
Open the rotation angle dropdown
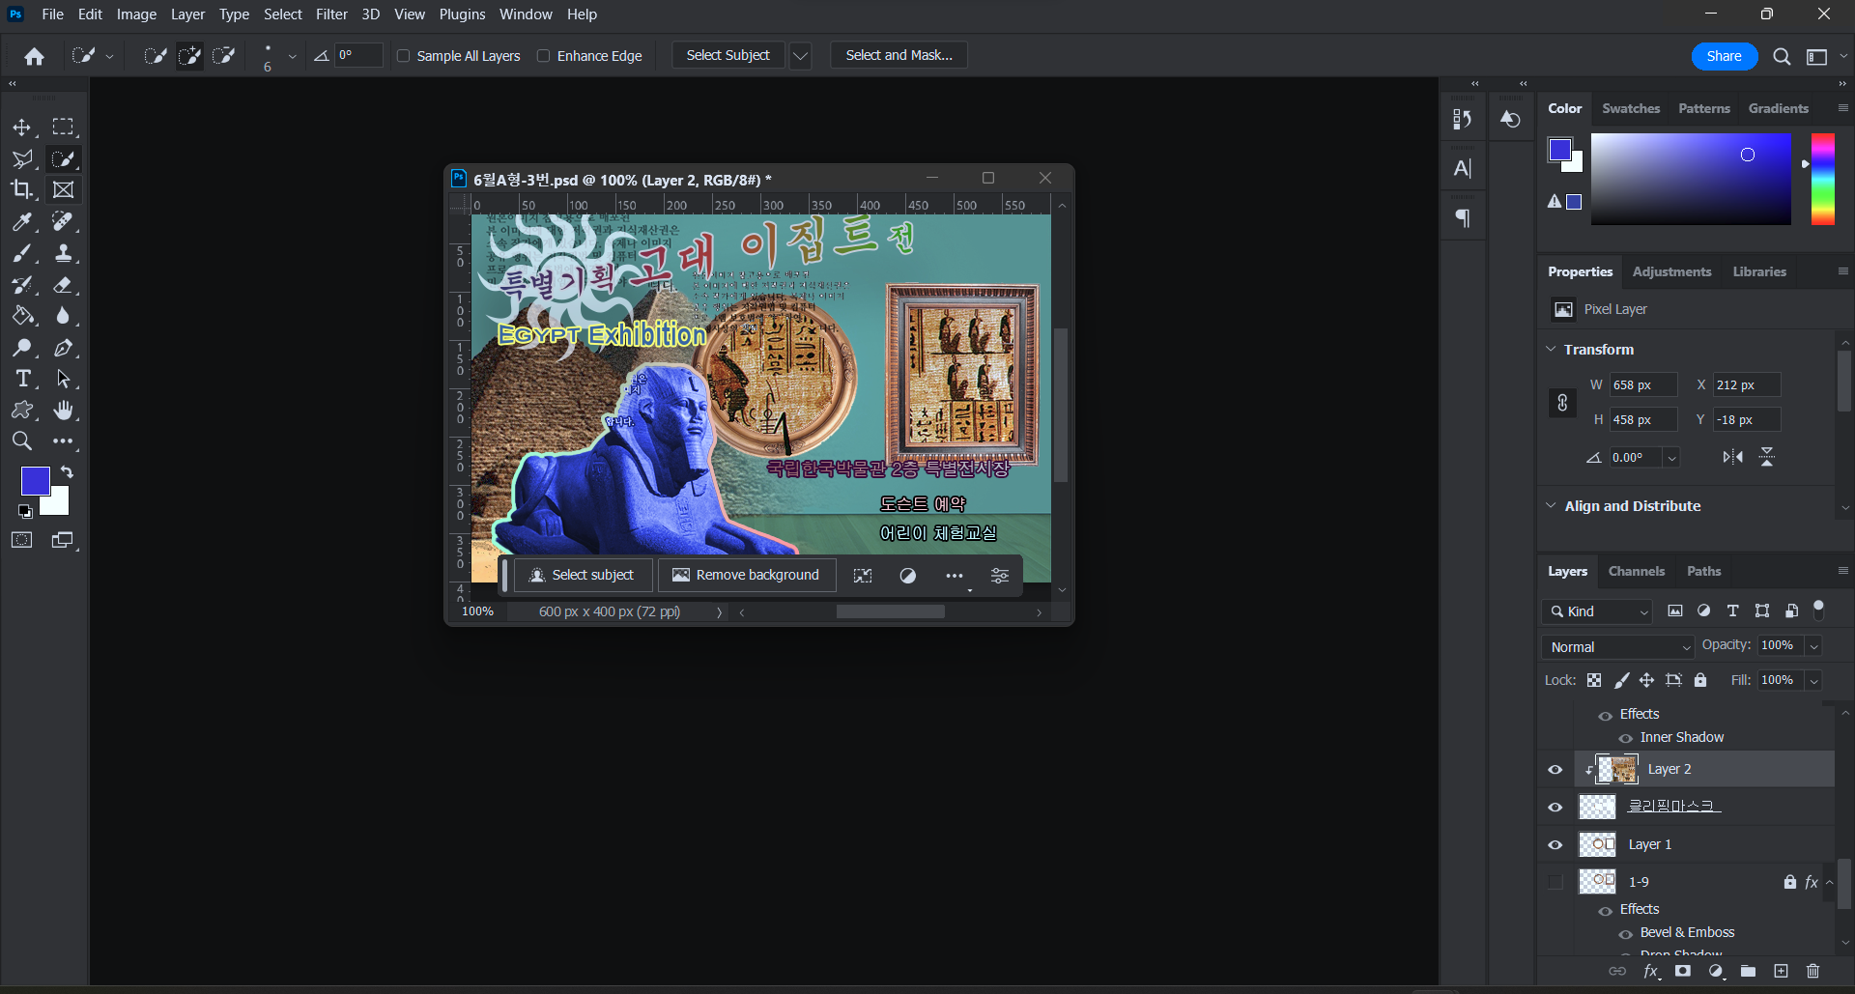[1671, 458]
